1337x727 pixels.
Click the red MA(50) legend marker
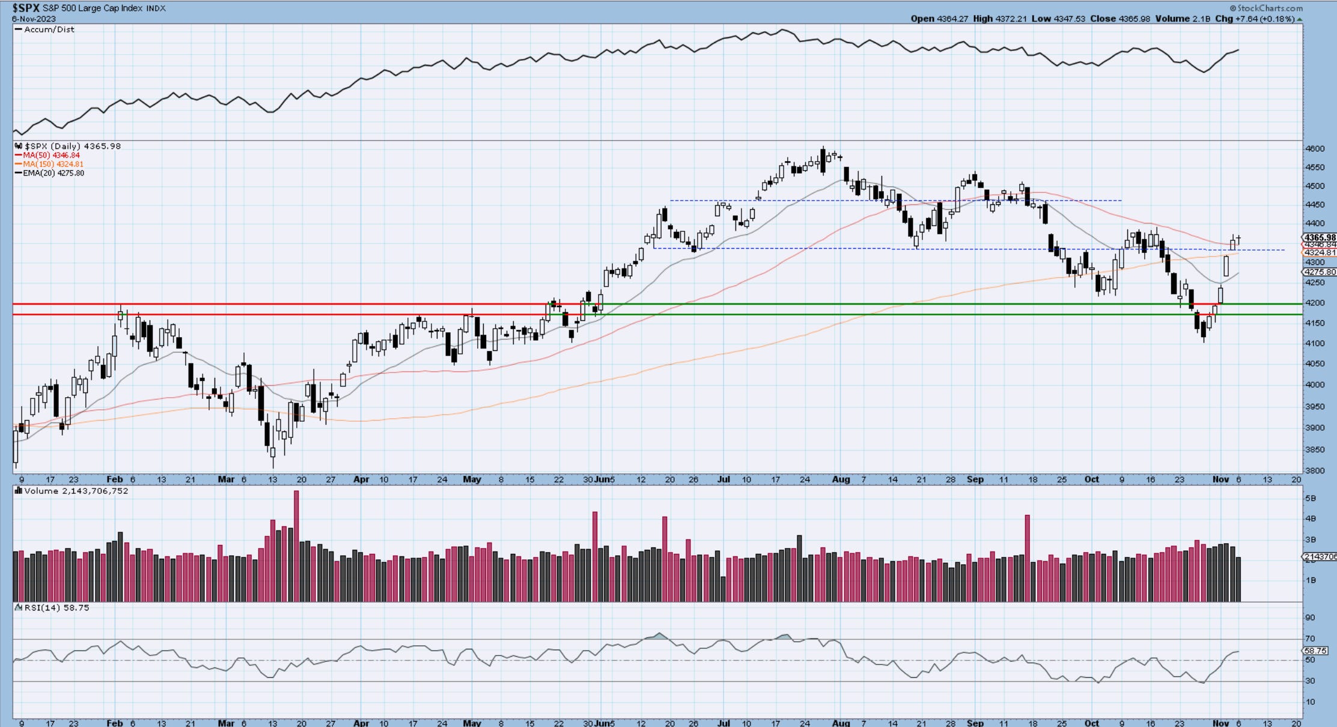[19, 155]
